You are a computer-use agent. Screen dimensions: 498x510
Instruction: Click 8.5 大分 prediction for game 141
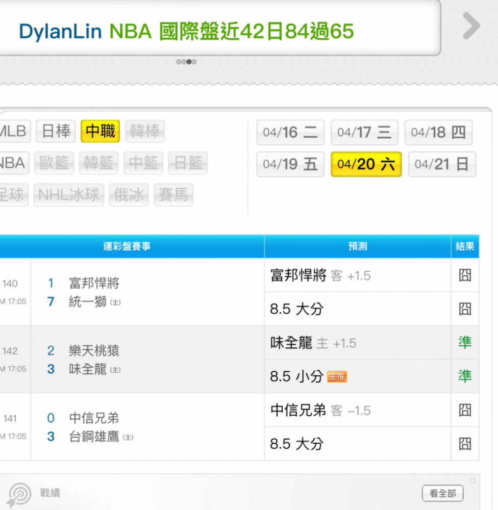click(x=297, y=444)
